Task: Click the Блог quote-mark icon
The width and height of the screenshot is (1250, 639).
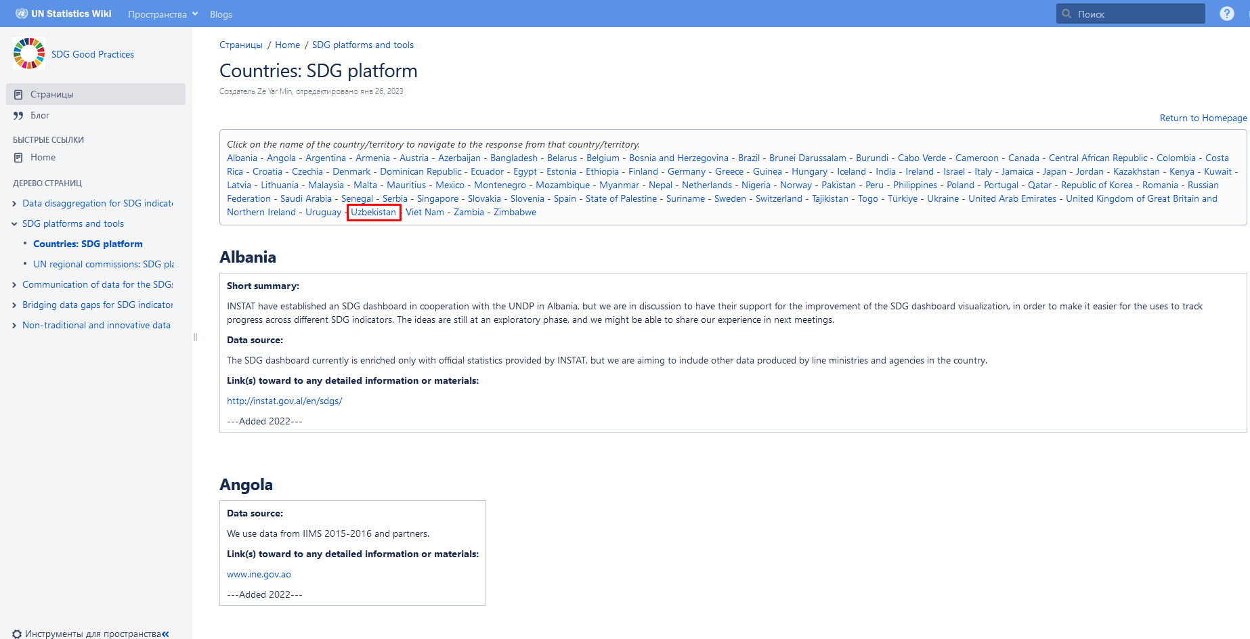Action: click(18, 116)
